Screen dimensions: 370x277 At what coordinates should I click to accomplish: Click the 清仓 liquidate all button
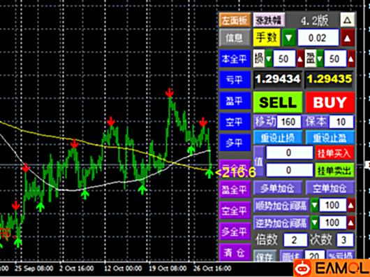[x=235, y=253]
